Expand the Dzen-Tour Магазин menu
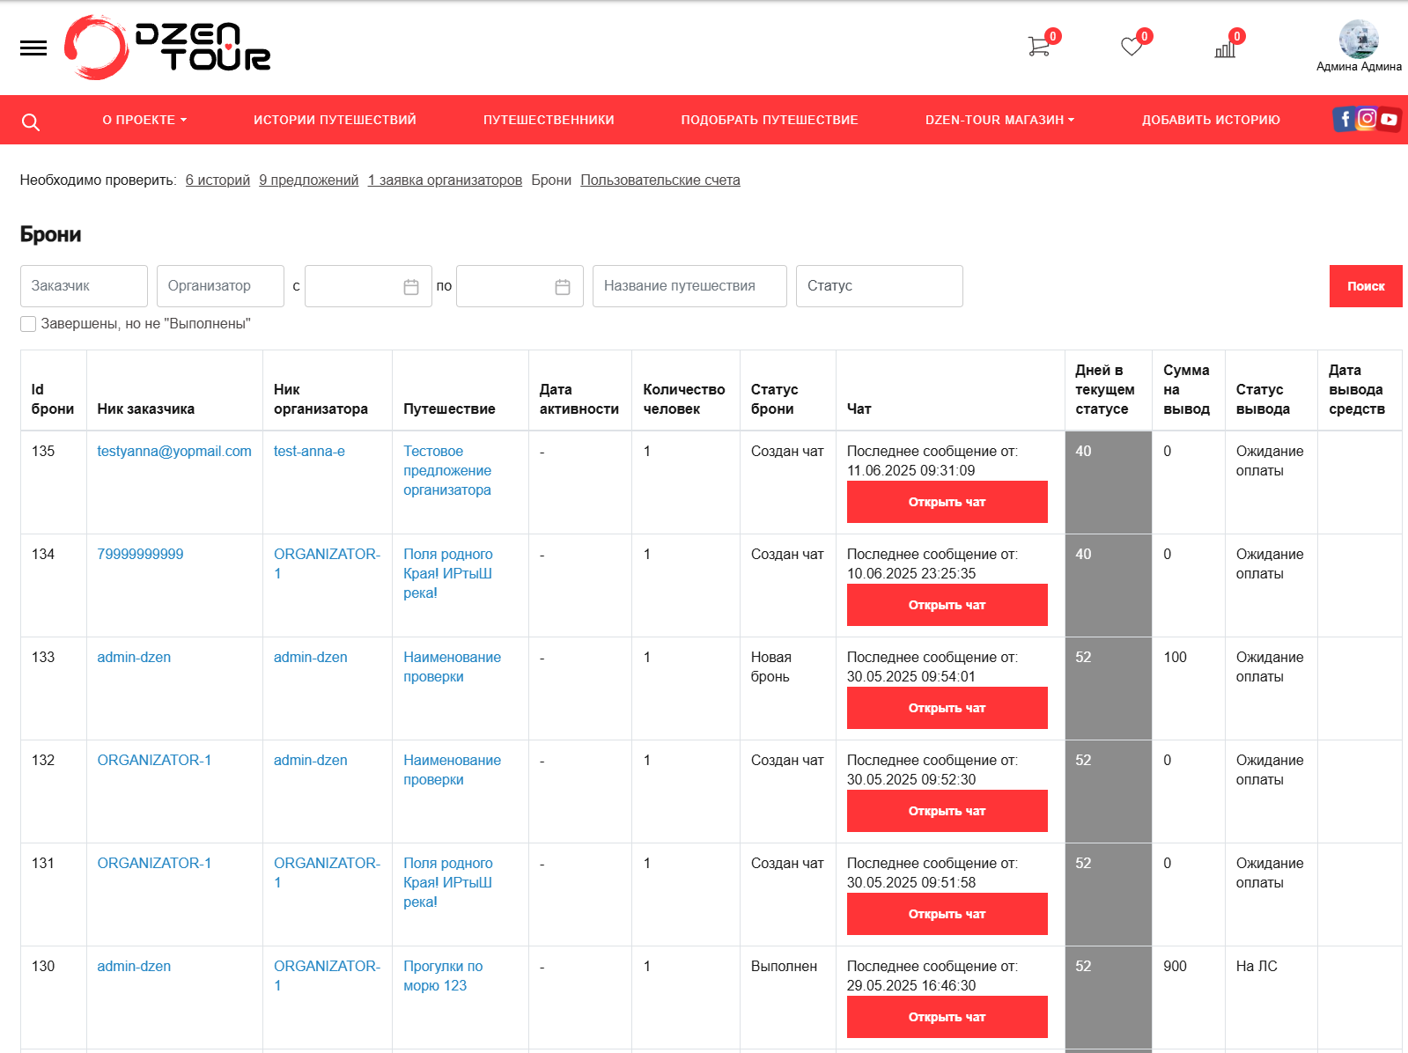Screen dimensions: 1408x1053 point(999,120)
